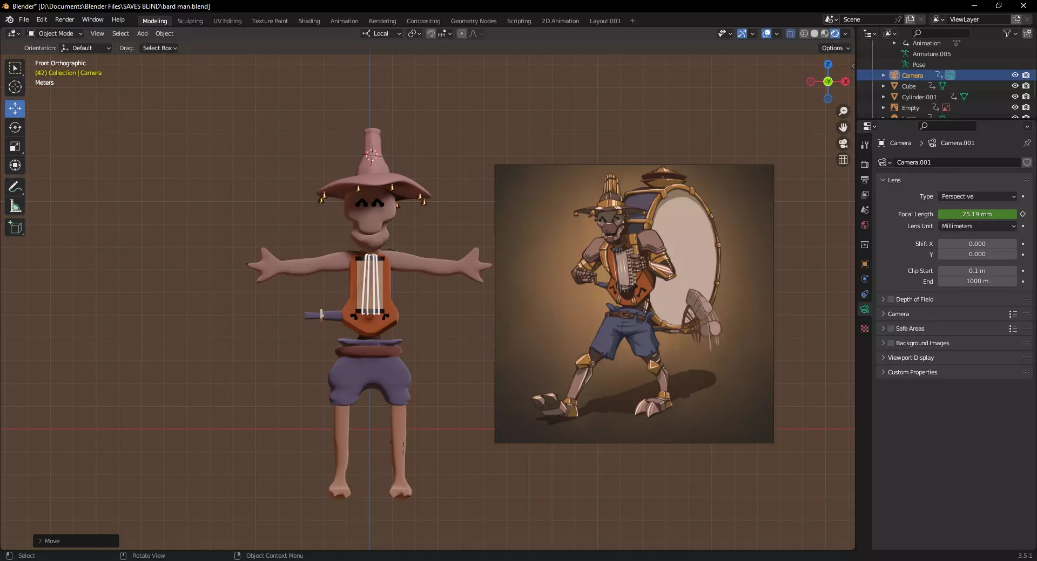
Task: Select the Select Box tool in the toolbar
Action: (15, 68)
